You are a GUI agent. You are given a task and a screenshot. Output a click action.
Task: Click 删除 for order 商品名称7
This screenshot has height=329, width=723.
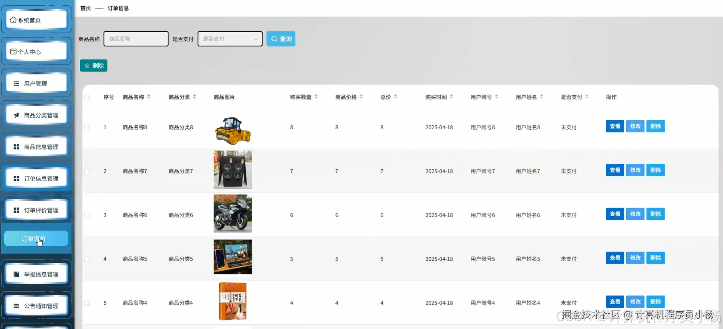point(655,170)
